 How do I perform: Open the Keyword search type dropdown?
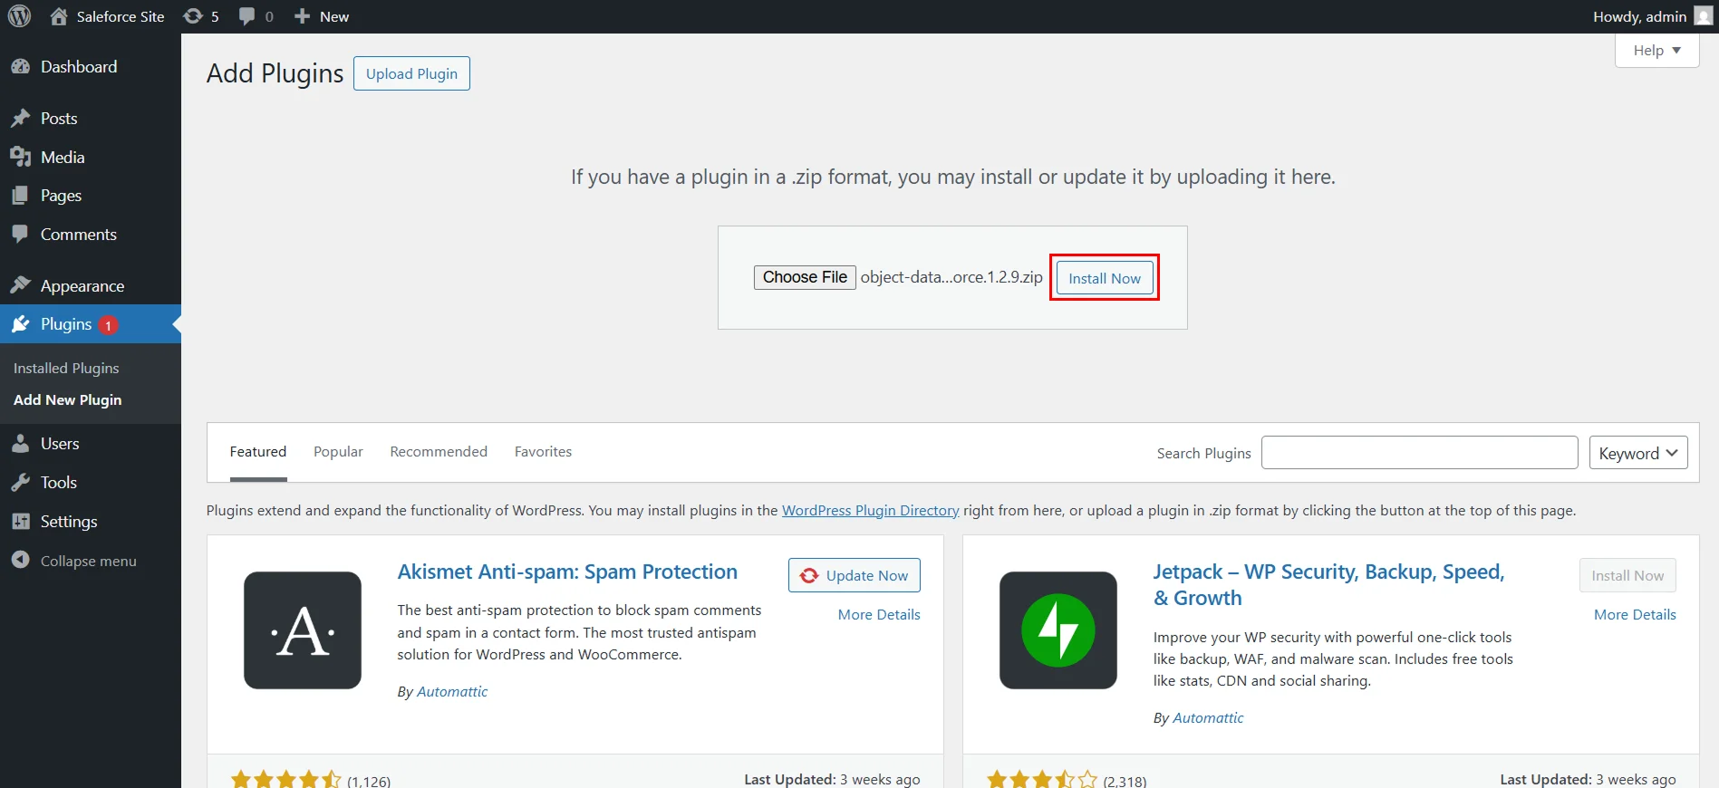[x=1638, y=453]
